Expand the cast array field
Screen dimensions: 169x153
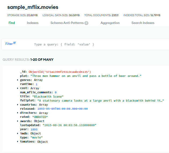coord(18,88)
